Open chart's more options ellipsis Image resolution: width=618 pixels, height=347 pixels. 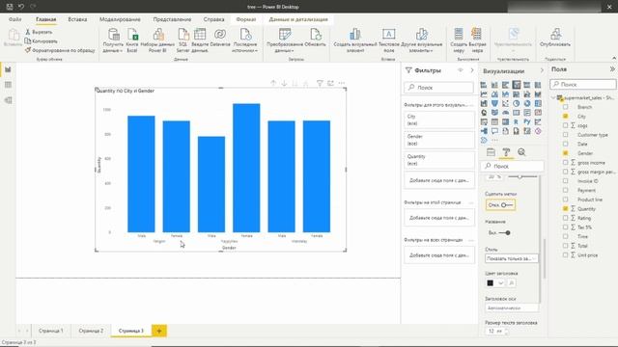click(x=342, y=83)
